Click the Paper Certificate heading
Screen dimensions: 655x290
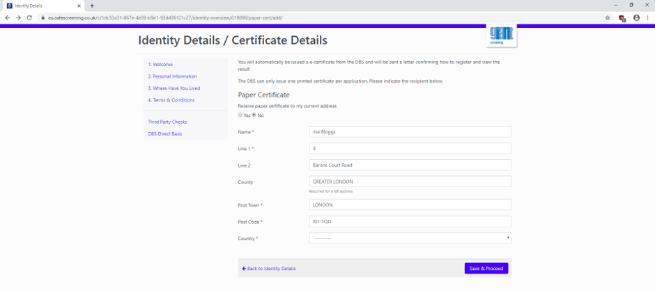(x=263, y=95)
